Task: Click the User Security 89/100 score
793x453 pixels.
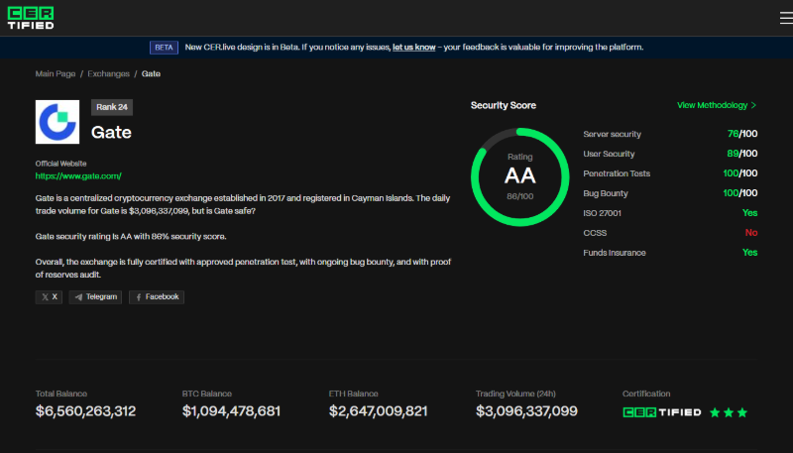Action: tap(741, 154)
